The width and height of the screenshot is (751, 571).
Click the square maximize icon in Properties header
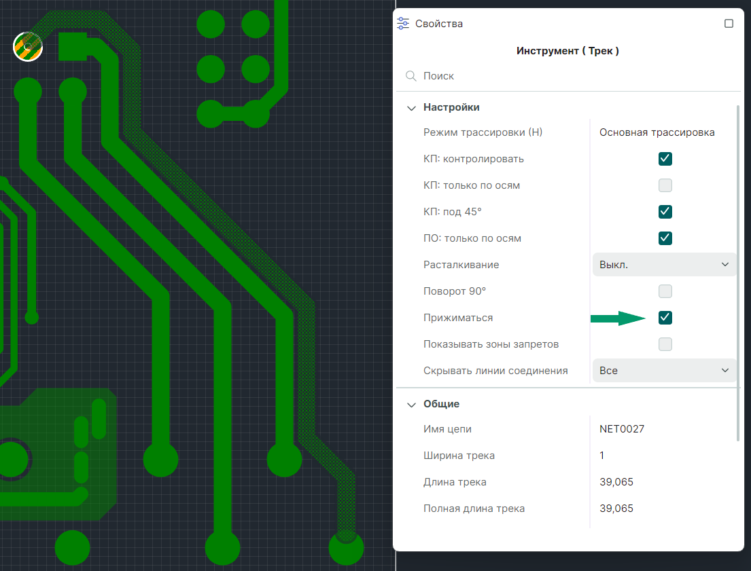point(729,24)
